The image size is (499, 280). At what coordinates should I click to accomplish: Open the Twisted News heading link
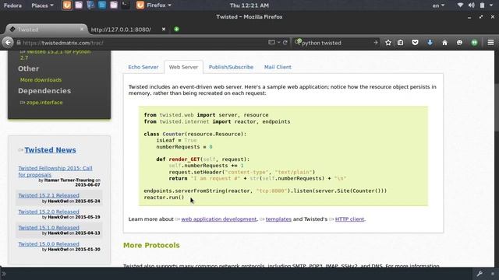click(x=50, y=150)
